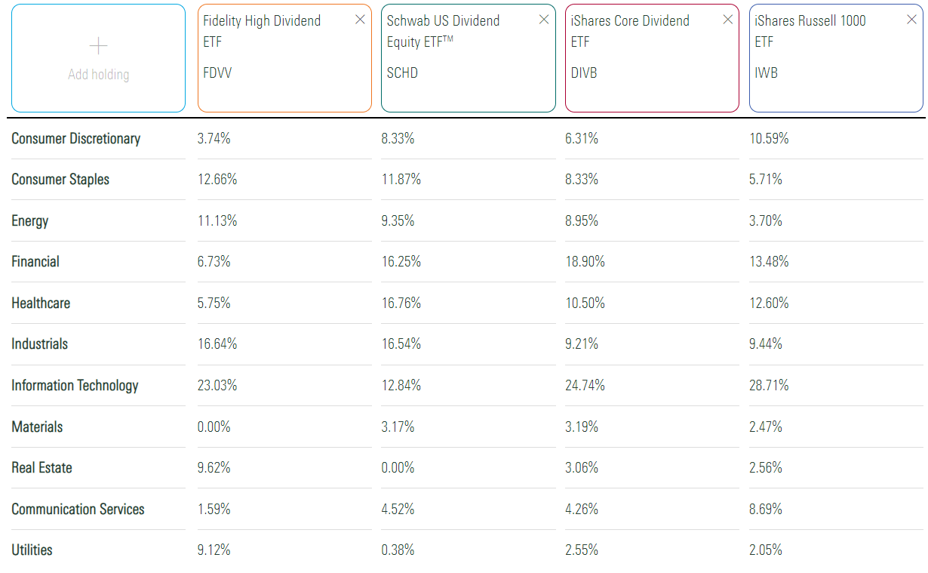This screenshot has width=928, height=573.
Task: Click the Utilities sector label
Action: coord(32,550)
